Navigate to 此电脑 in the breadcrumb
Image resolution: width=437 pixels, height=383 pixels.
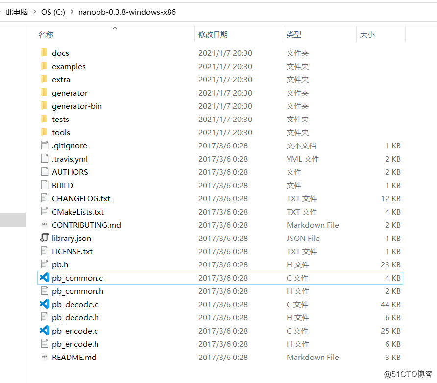pyautogui.click(x=17, y=12)
